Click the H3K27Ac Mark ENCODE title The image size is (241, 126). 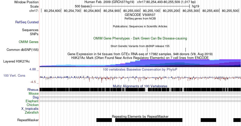(140, 58)
